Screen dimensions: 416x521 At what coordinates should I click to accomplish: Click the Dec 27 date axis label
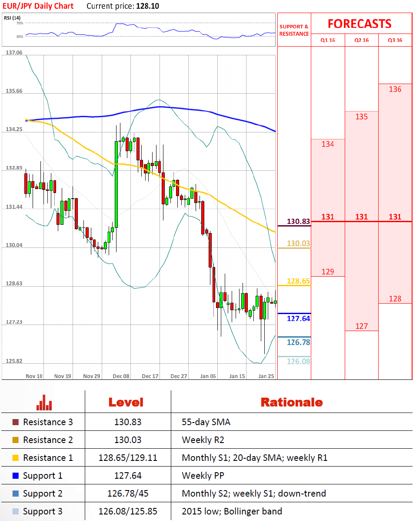pos(179,376)
